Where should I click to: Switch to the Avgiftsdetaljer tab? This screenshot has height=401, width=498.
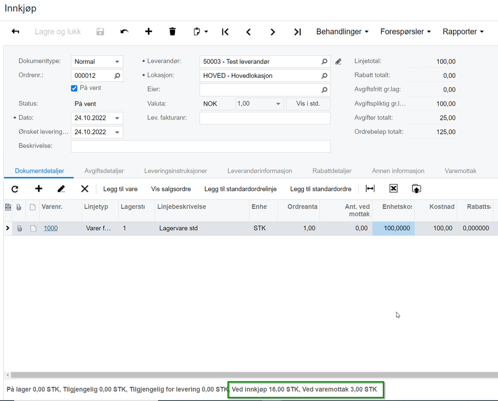pos(104,171)
